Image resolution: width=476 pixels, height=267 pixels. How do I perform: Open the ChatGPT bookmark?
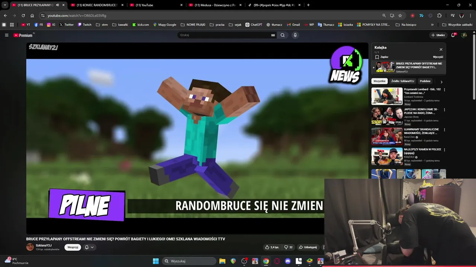(254, 25)
